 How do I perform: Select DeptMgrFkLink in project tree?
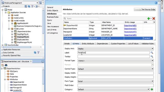tap(23, 34)
